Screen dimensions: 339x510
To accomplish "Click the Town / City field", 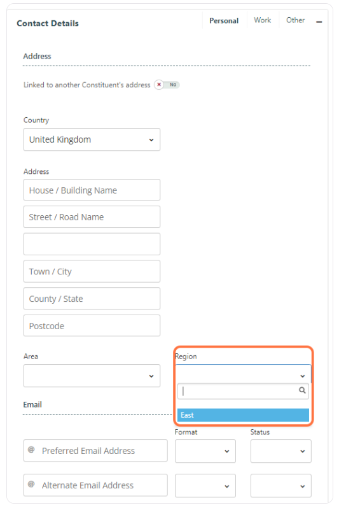I will click(x=92, y=271).
